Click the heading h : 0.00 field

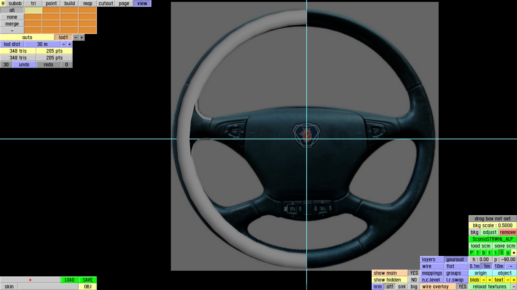click(481, 259)
